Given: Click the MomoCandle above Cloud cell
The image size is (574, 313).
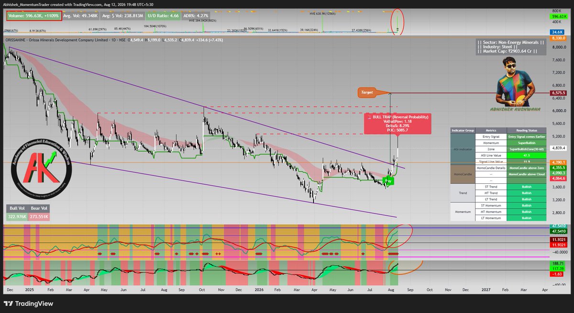Looking at the screenshot, I should coord(527,174).
